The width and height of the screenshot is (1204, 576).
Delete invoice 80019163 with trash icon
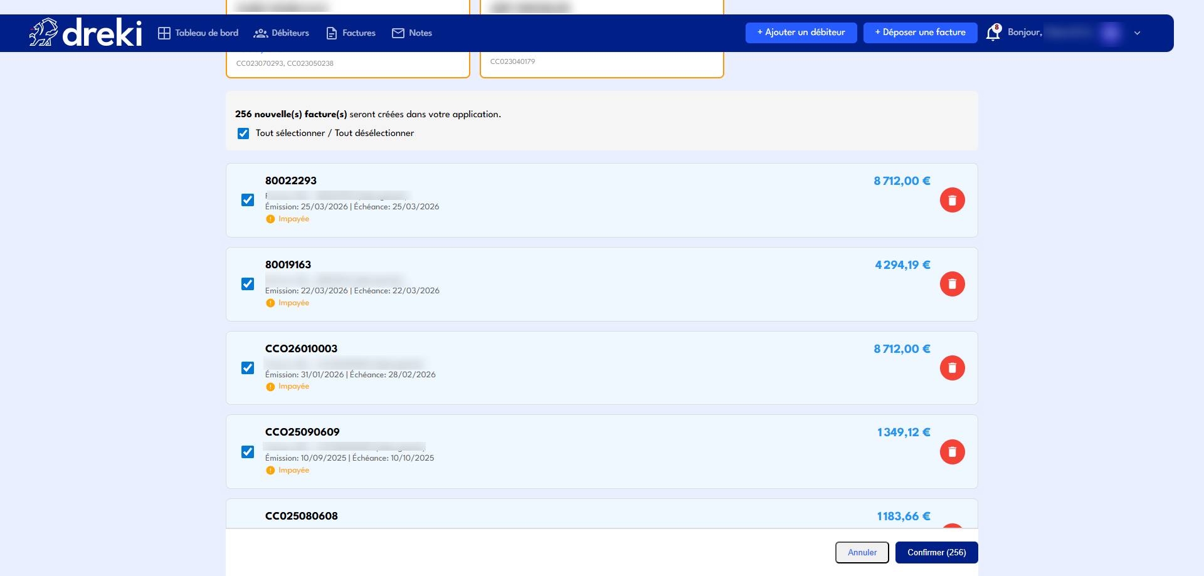(x=952, y=285)
